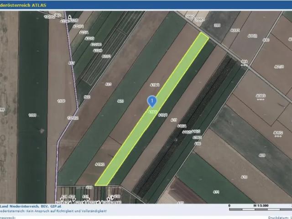The width and height of the screenshot is (292, 219).
Task: Click the parcel label 417
Action: point(174,120)
